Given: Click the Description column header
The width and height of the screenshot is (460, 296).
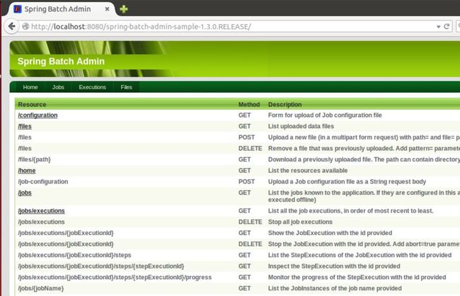Looking at the screenshot, I should tap(285, 105).
